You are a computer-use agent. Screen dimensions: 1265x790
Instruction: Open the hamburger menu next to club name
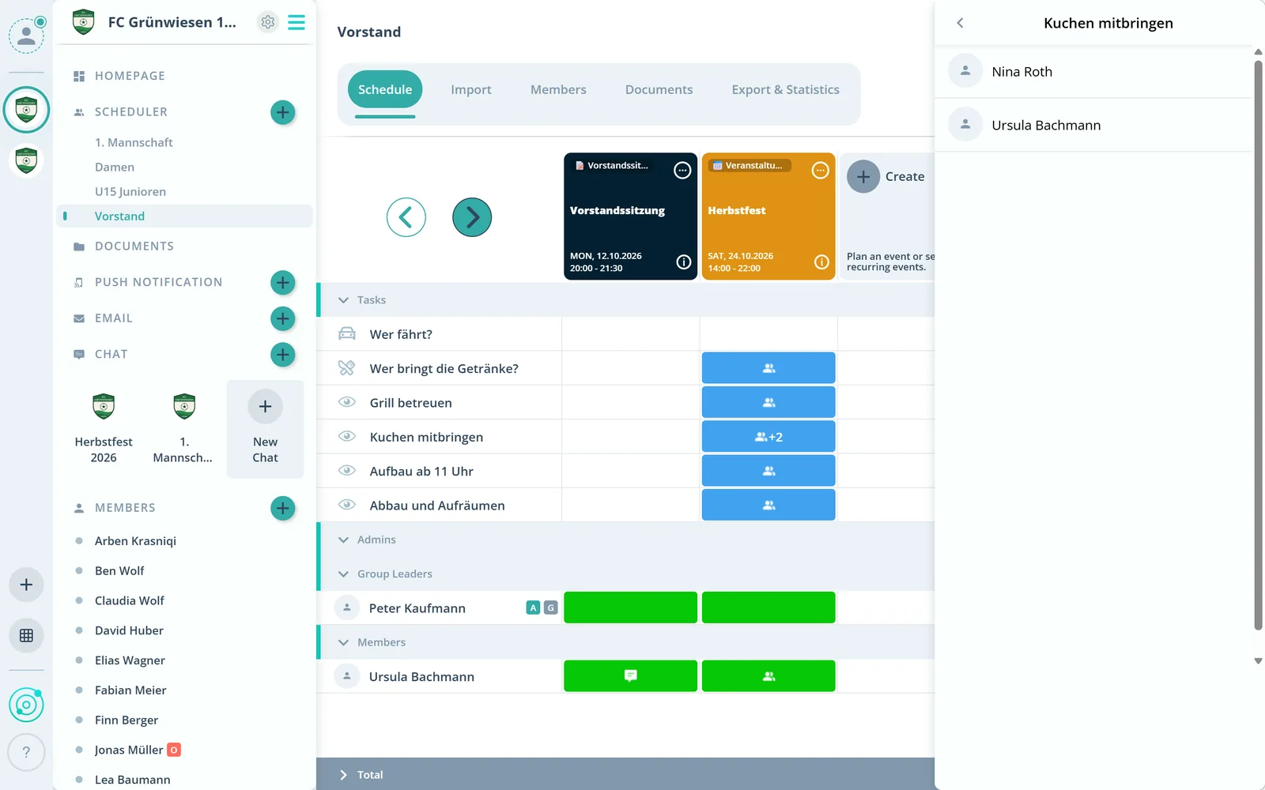[x=296, y=22]
